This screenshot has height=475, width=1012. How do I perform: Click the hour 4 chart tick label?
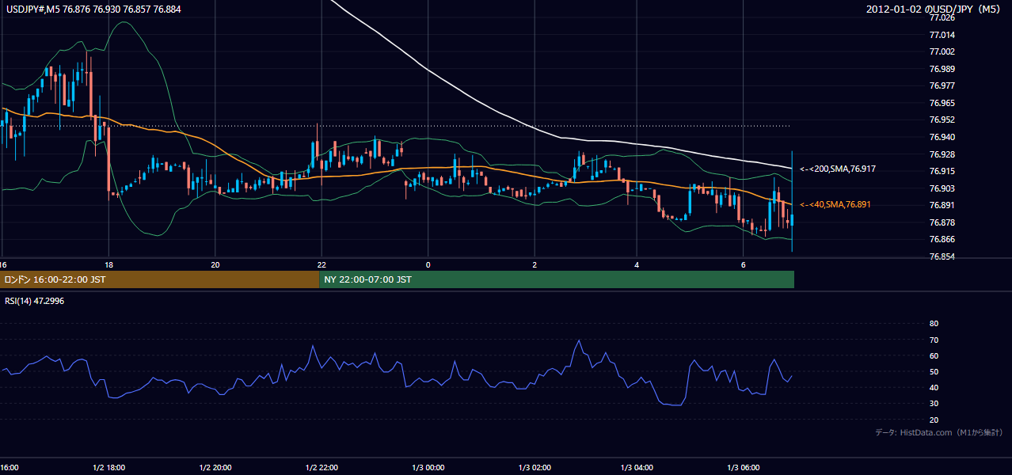(x=637, y=264)
